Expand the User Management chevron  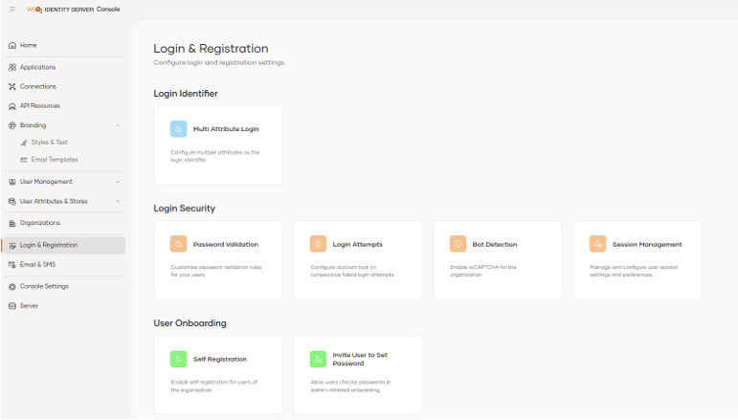[x=118, y=182]
